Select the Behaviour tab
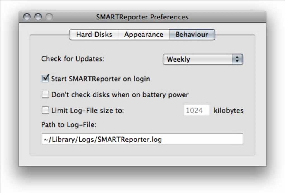 [x=192, y=35]
